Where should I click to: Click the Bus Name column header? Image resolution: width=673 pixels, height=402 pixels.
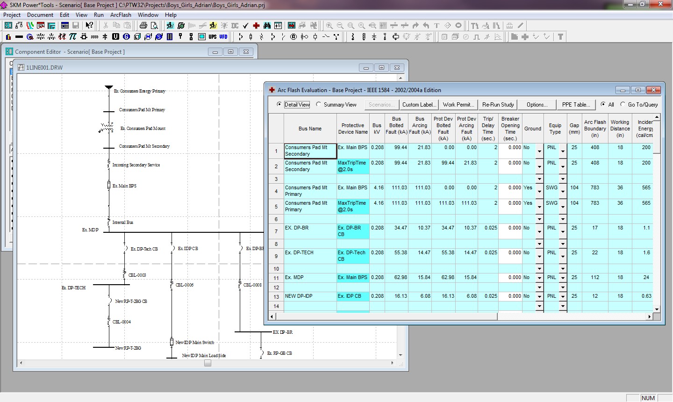[x=310, y=129]
